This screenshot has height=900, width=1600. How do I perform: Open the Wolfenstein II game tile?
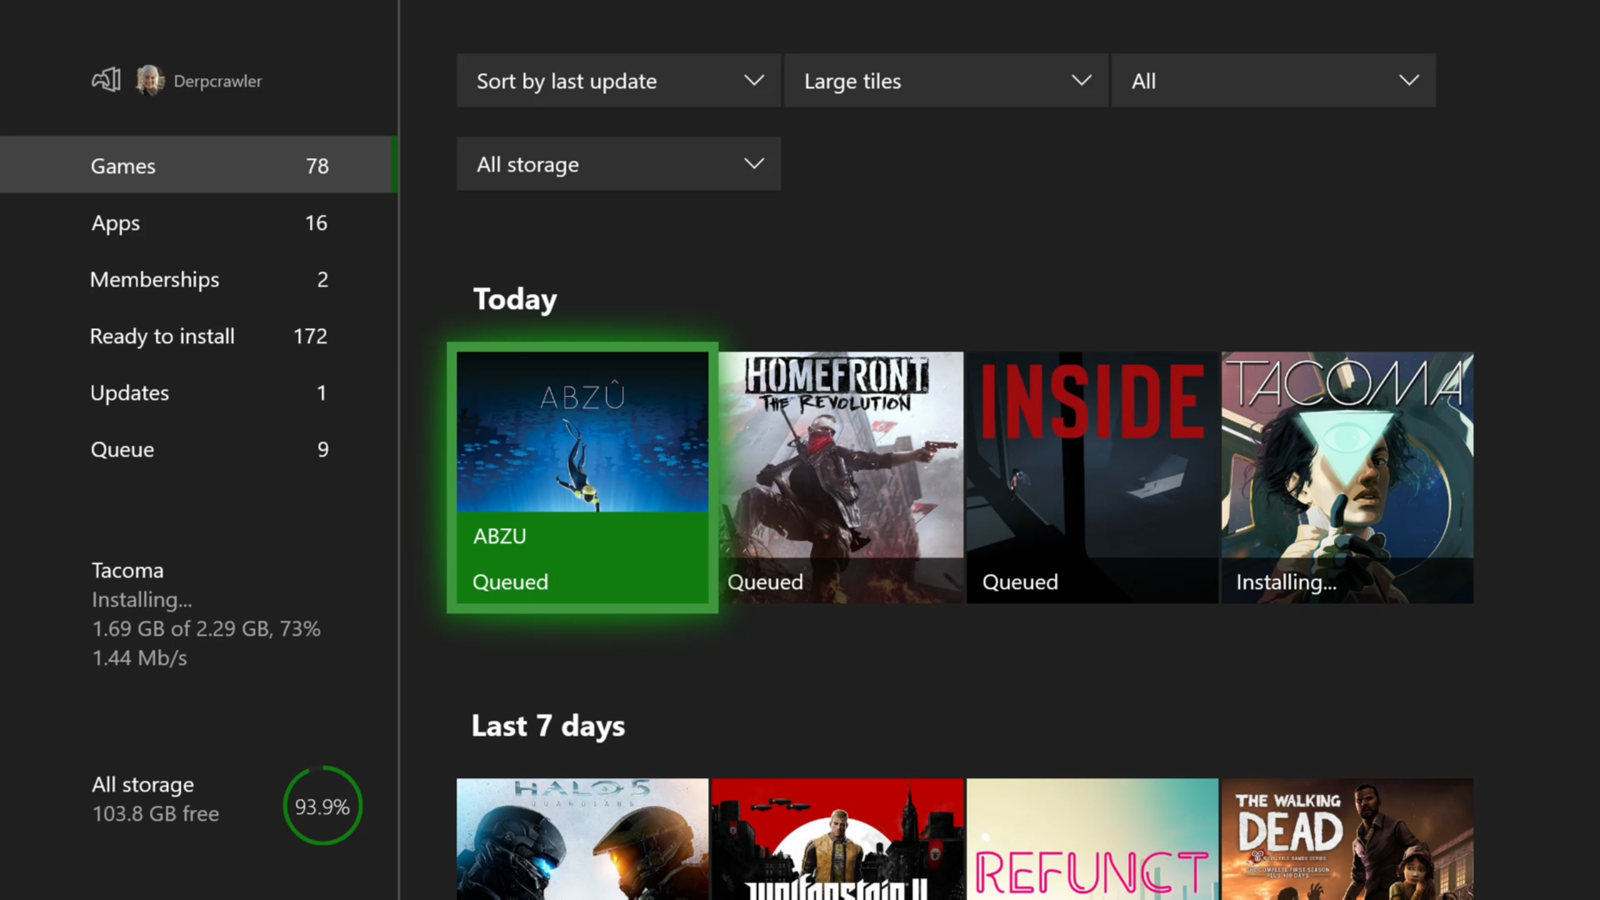[837, 839]
